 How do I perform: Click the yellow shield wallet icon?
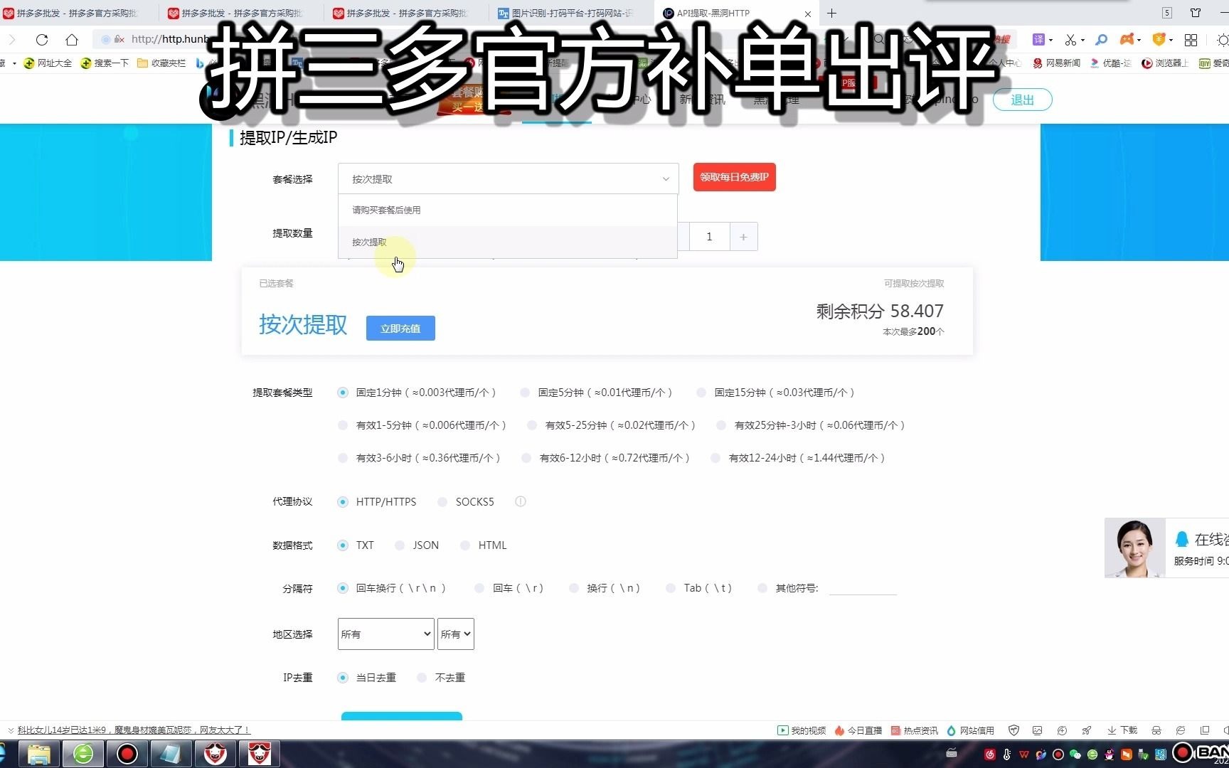(1159, 40)
